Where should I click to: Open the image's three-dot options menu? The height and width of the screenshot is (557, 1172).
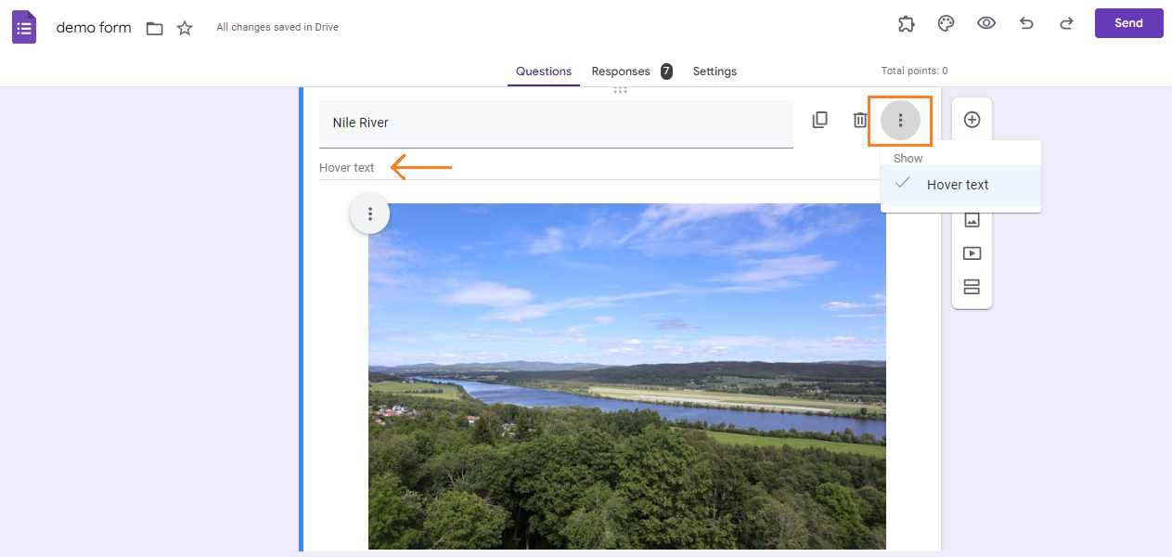[x=369, y=214]
